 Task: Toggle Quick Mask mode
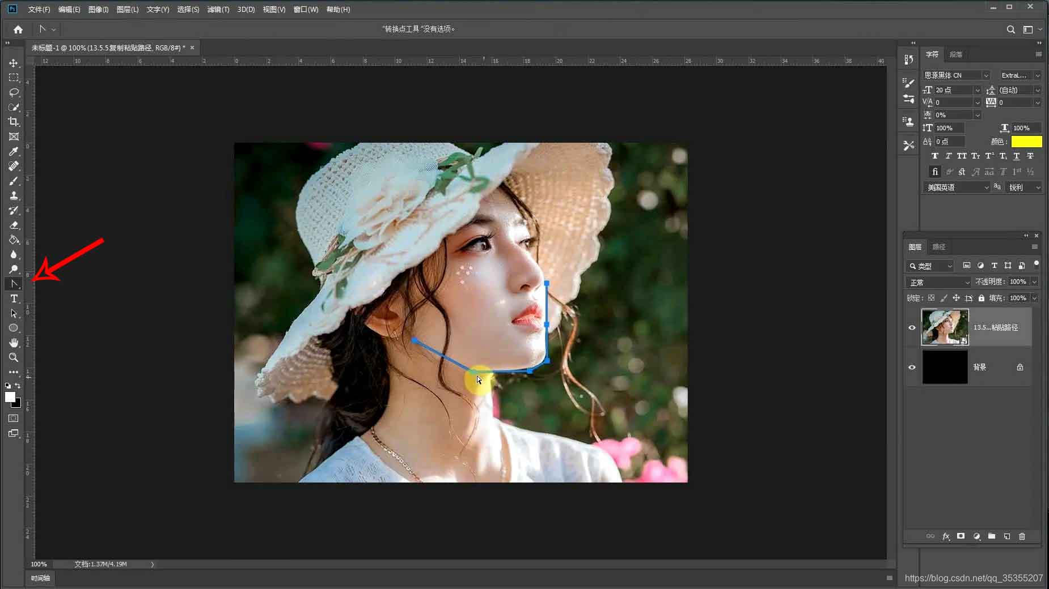point(14,419)
